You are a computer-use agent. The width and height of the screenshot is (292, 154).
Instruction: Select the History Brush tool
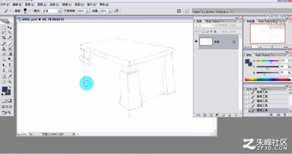point(10,49)
